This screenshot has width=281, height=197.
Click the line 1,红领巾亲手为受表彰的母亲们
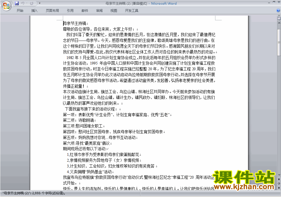[x=103, y=155]
